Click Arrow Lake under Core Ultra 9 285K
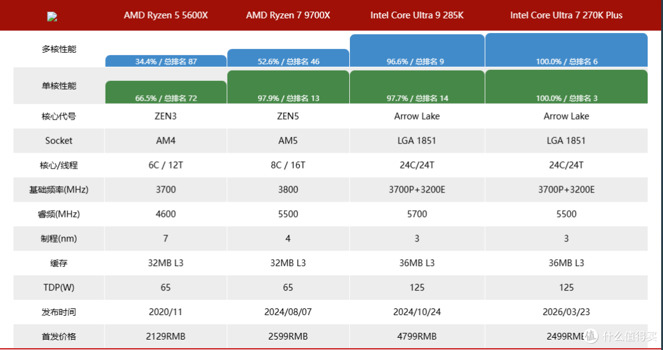Screen dimensions: 663x350 417,116
